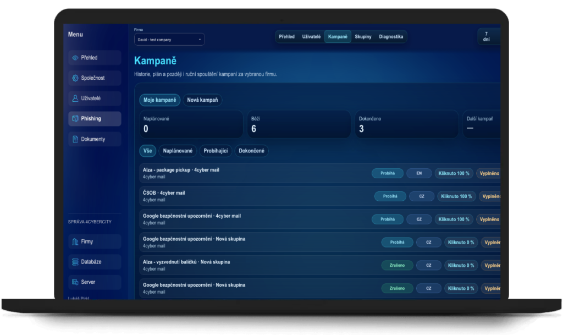Open the Nová kampaň tab
This screenshot has height=335, width=563.
pyautogui.click(x=202, y=100)
